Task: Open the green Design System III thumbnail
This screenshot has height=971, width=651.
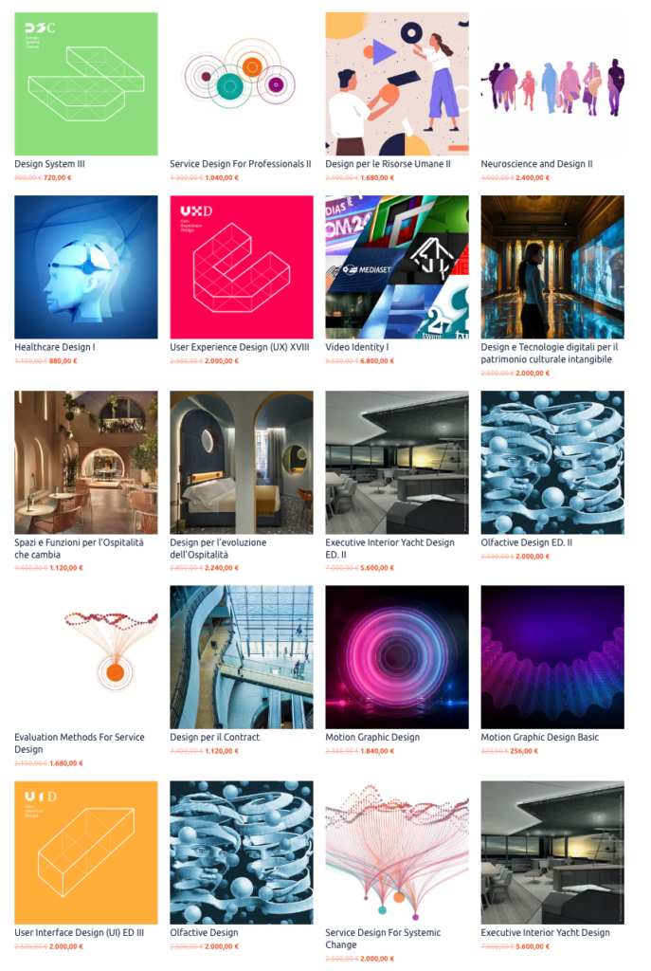Action: [x=86, y=83]
